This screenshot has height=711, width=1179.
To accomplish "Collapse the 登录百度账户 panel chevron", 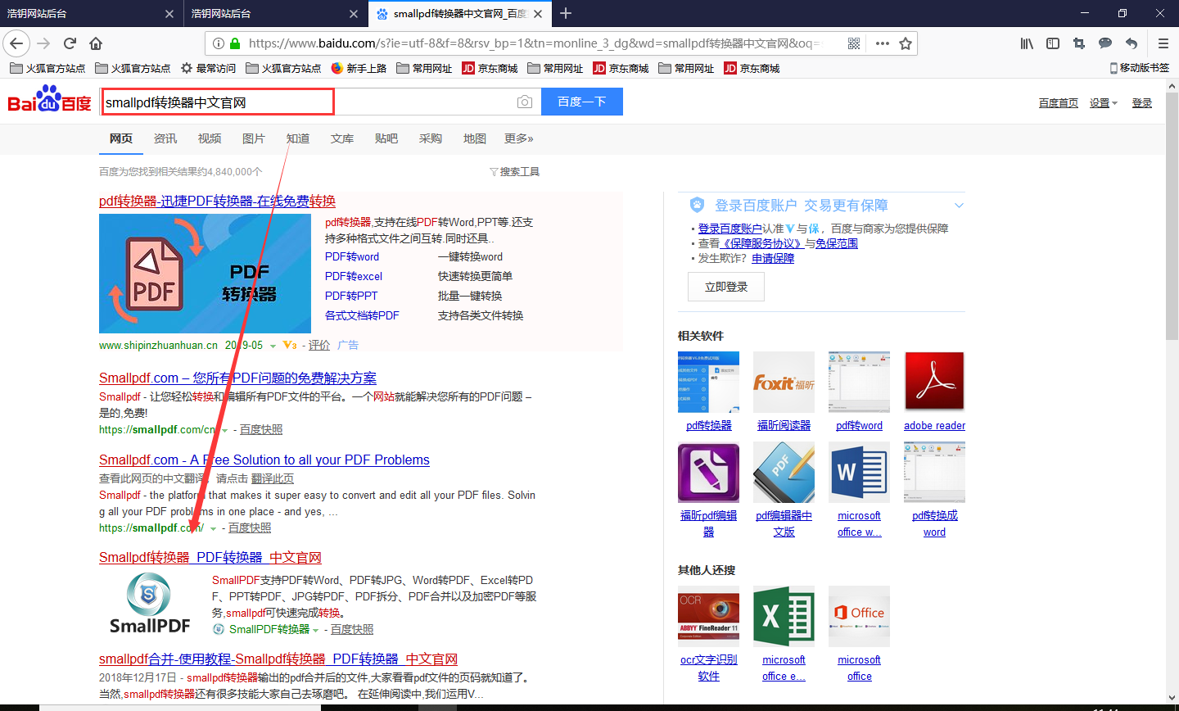I will click(959, 206).
